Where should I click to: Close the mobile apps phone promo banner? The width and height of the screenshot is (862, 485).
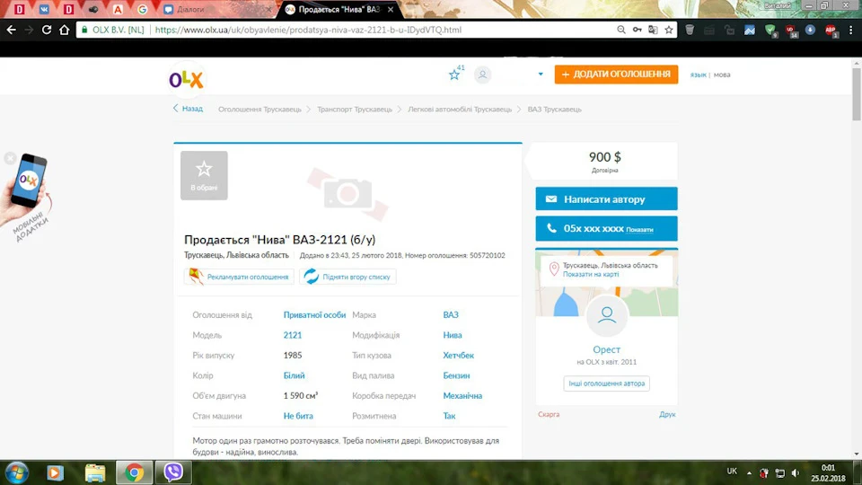9,158
